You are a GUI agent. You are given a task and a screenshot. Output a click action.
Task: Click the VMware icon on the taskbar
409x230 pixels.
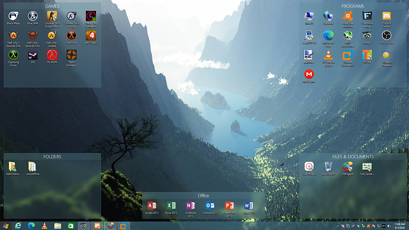[123, 226]
